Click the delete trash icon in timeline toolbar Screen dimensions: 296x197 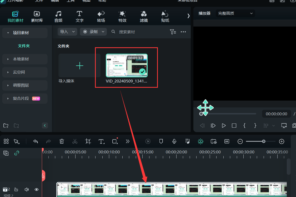[62, 141]
